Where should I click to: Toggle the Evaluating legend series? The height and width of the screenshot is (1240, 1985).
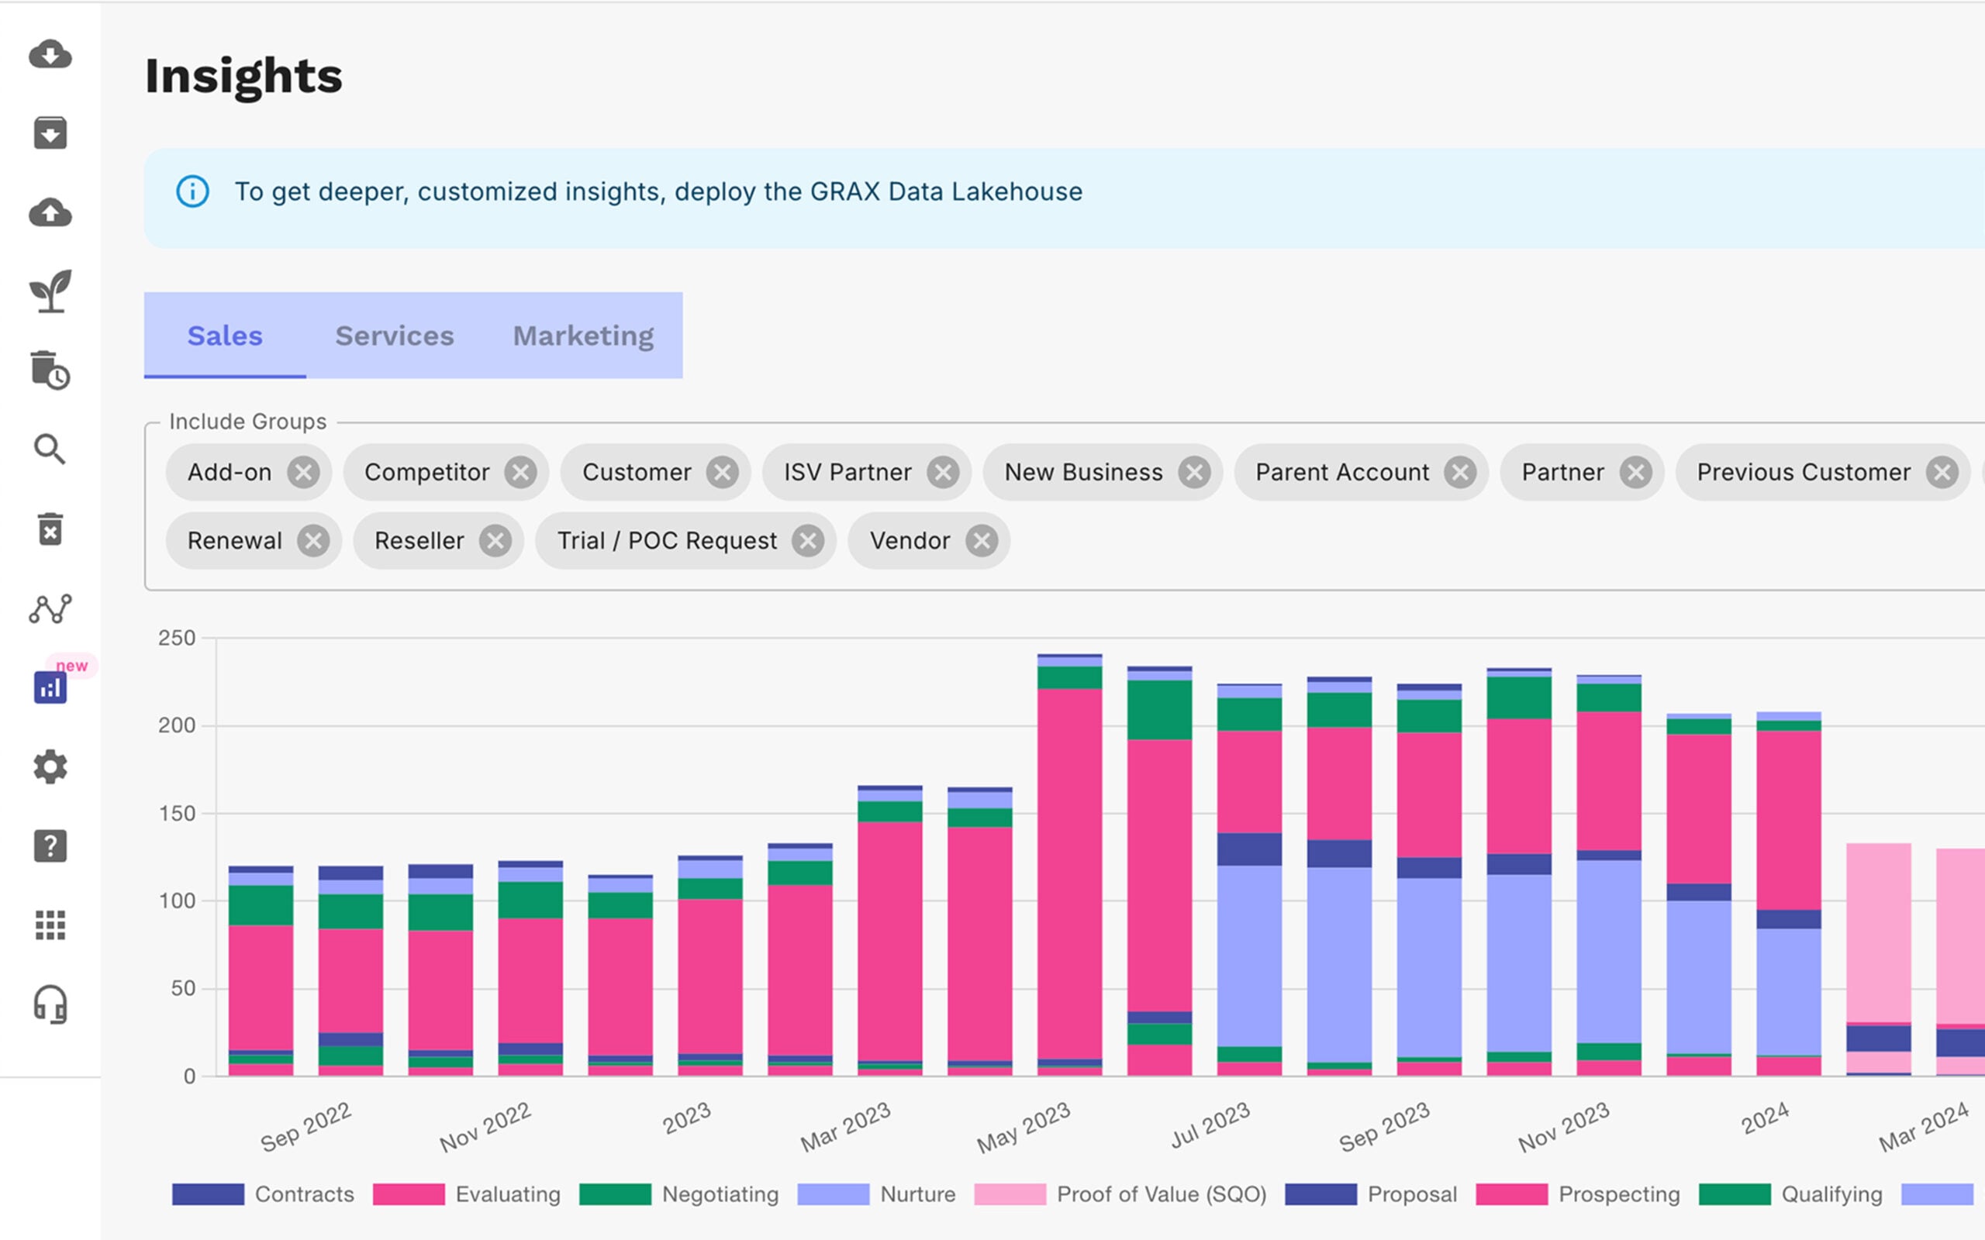[x=467, y=1194]
